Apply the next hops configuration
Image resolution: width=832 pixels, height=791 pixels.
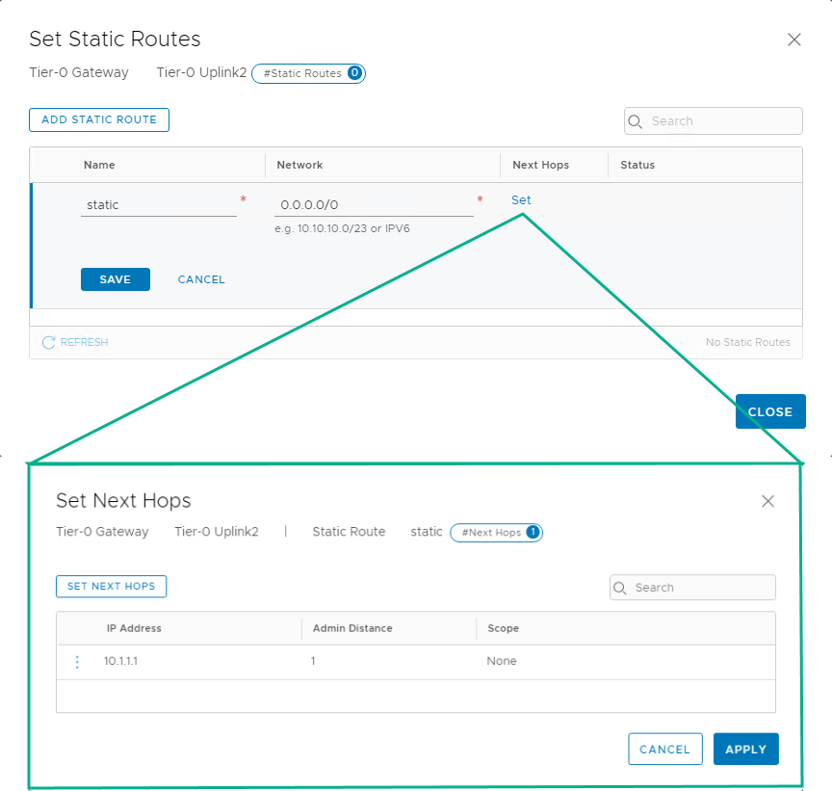pos(746,749)
